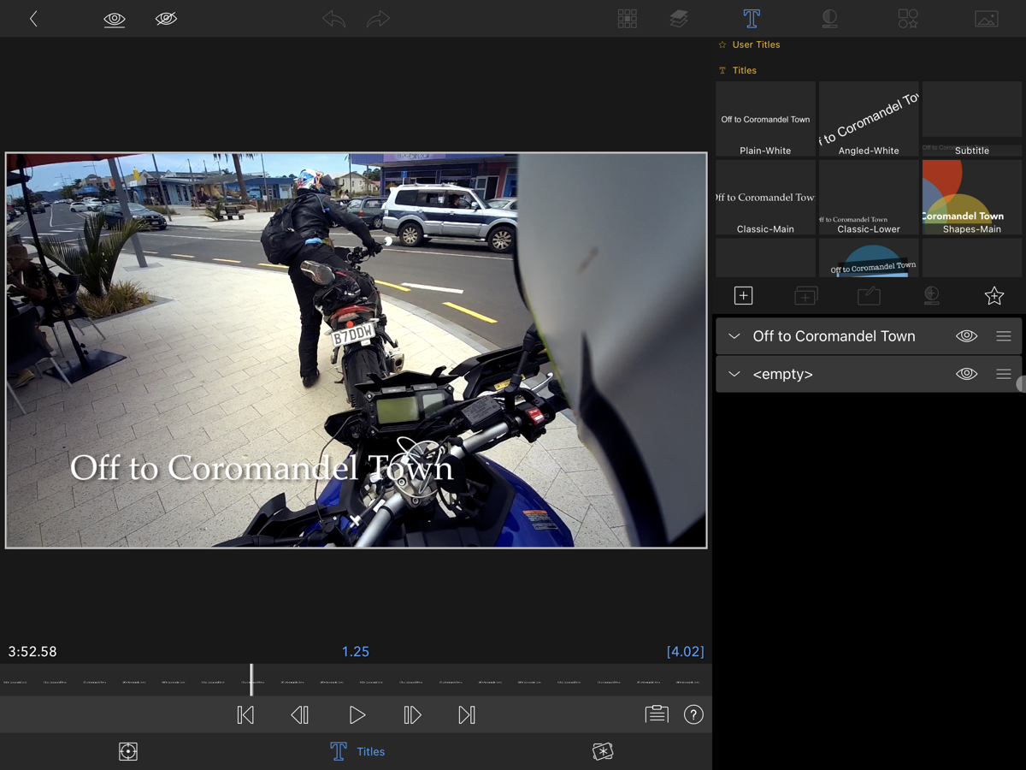Redo the last action
The image size is (1026, 770).
pos(378,19)
